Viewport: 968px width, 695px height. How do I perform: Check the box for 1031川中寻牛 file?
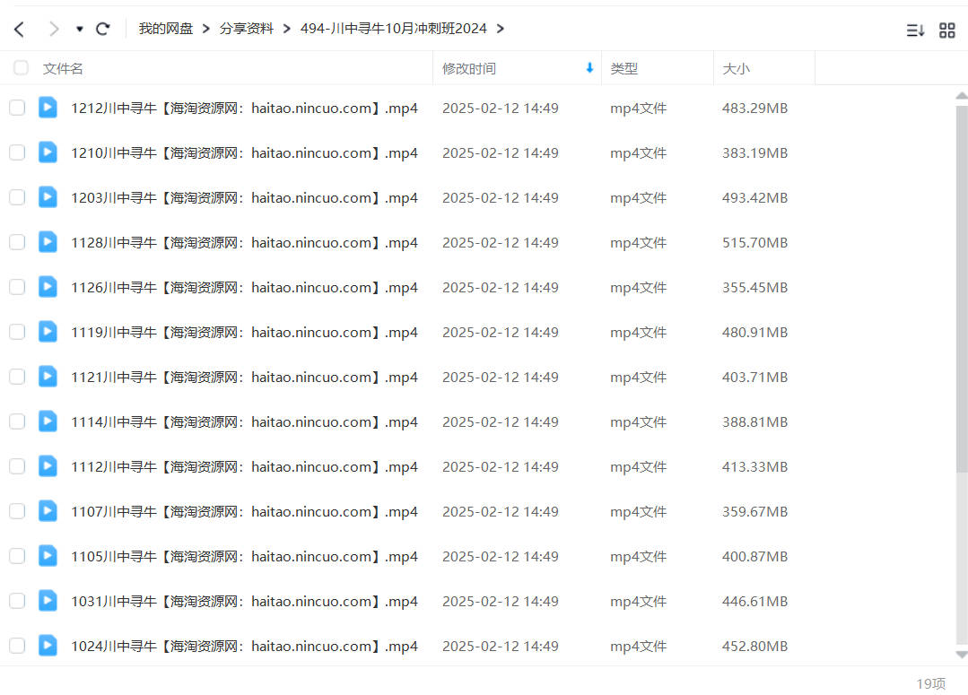tap(17, 601)
